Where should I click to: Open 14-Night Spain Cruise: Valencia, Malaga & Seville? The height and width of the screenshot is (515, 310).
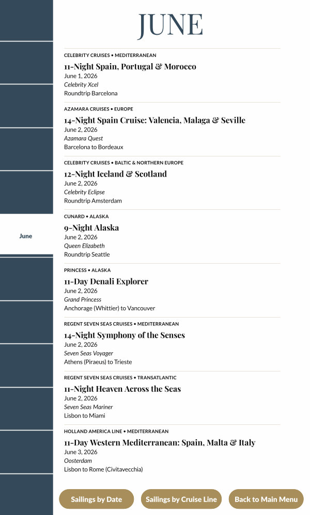(154, 121)
